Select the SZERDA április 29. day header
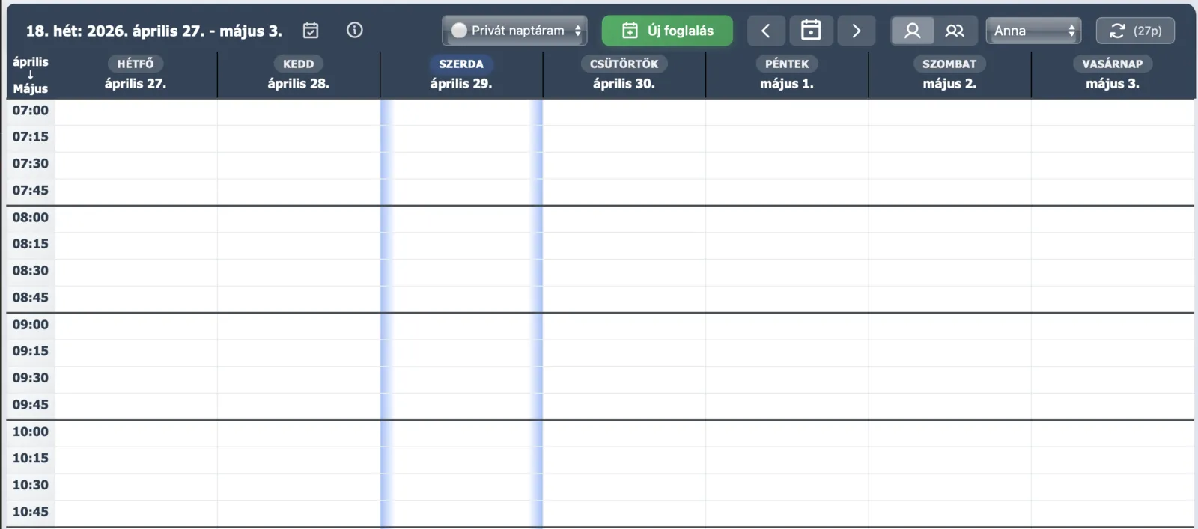 pos(461,73)
